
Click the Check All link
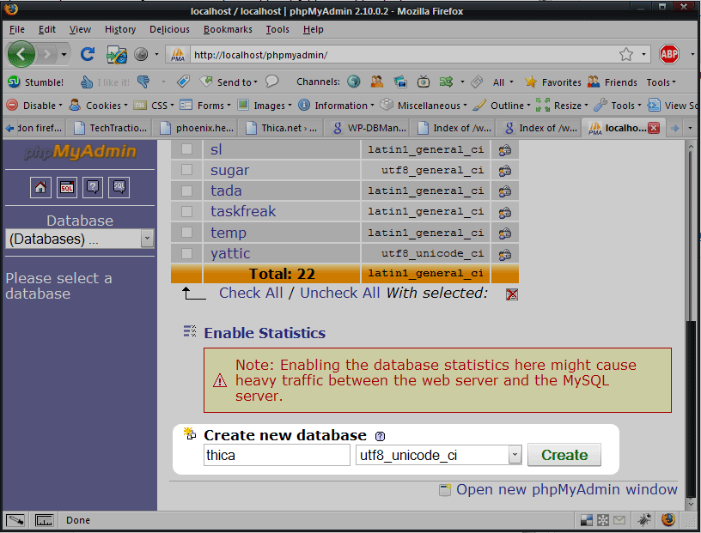(251, 293)
